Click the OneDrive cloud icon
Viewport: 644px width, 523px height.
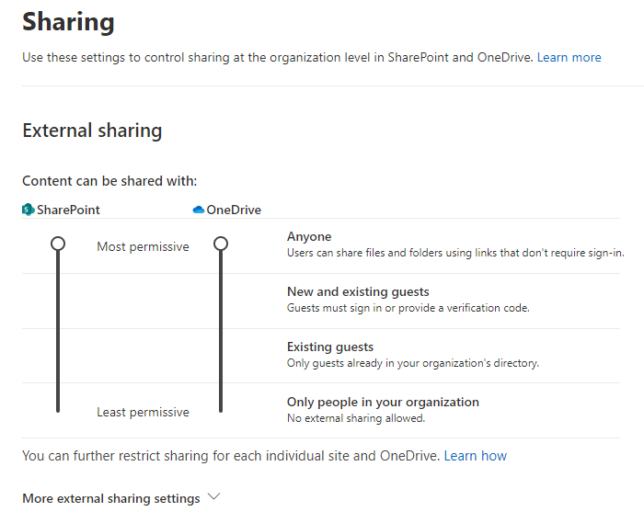(198, 210)
